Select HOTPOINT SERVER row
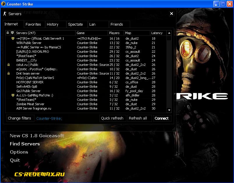This screenshot has height=183, width=234. 86,82
